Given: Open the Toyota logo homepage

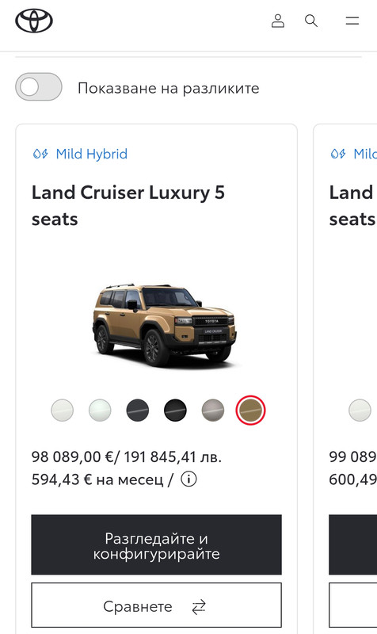Looking at the screenshot, I should [x=34, y=21].
